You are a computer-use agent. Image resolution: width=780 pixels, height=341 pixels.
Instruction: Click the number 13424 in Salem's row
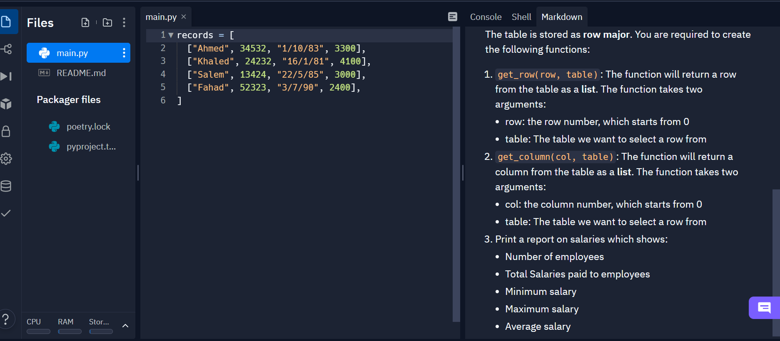tap(253, 74)
